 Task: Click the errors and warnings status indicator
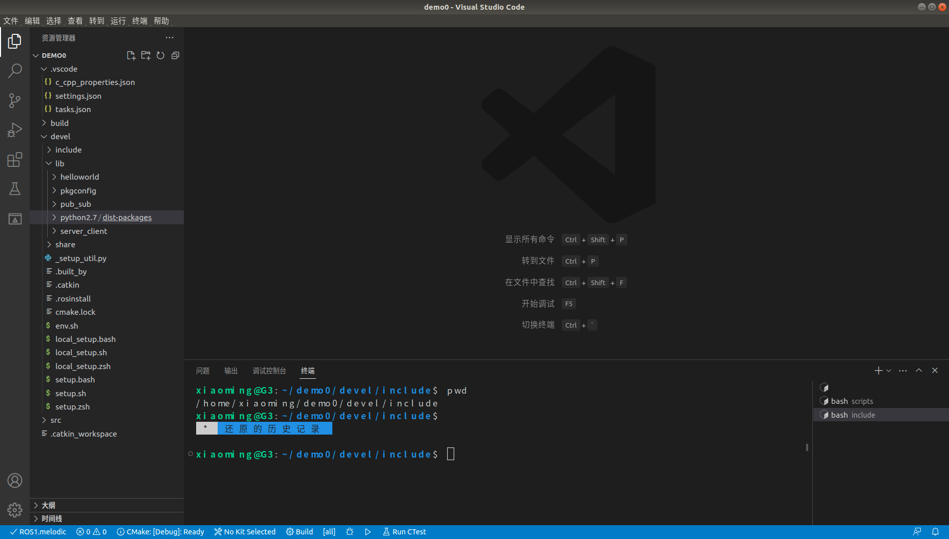pos(92,532)
